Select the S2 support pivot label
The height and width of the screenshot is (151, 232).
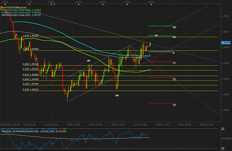174,79
